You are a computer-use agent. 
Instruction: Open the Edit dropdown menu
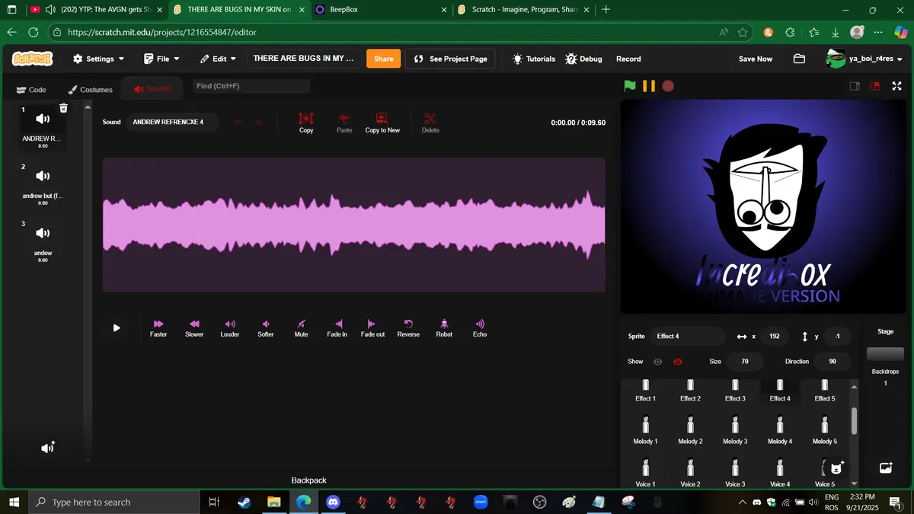[x=218, y=59]
